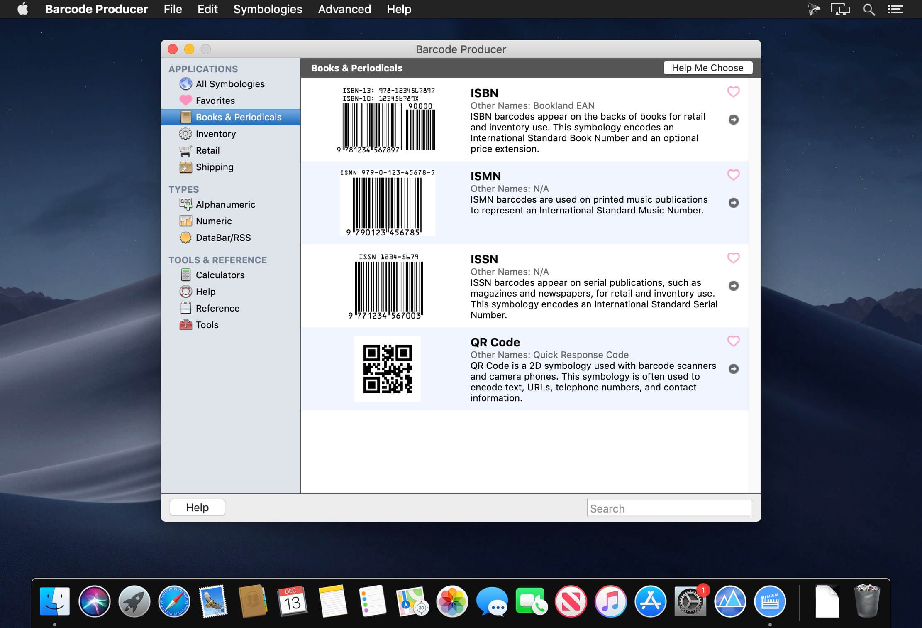
Task: Favorite the ISMN symbology
Action: pos(734,175)
